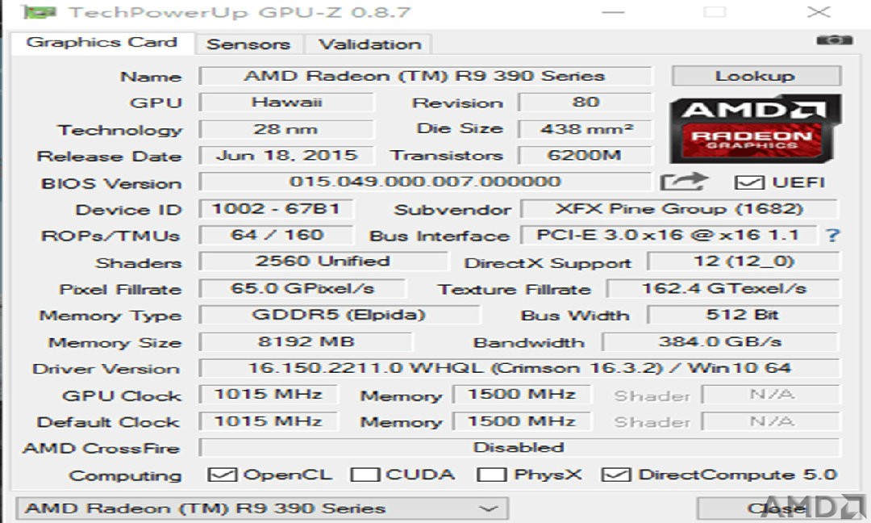The image size is (871, 523).
Task: Click the "Pixel Fillrate" label
Action: 120,290
